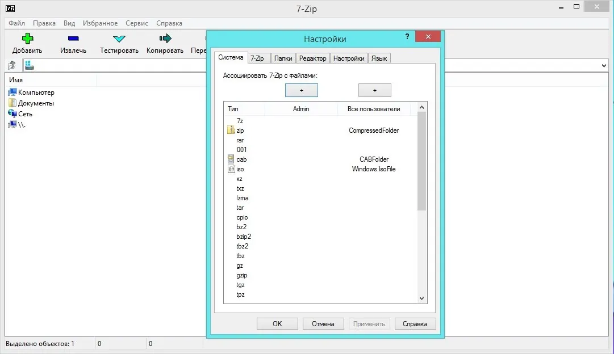The image size is (614, 354).
Task: Click the Тип column header
Action: coord(244,109)
